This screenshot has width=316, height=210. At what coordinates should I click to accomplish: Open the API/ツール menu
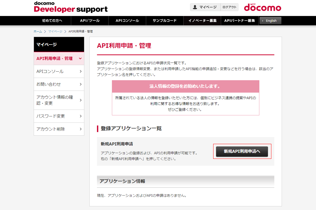pyautogui.click(x=90, y=20)
